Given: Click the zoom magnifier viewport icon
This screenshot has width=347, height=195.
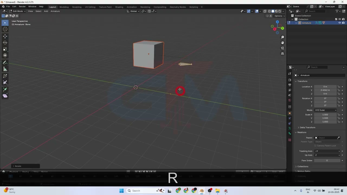Looking at the screenshot, I should (282, 37).
